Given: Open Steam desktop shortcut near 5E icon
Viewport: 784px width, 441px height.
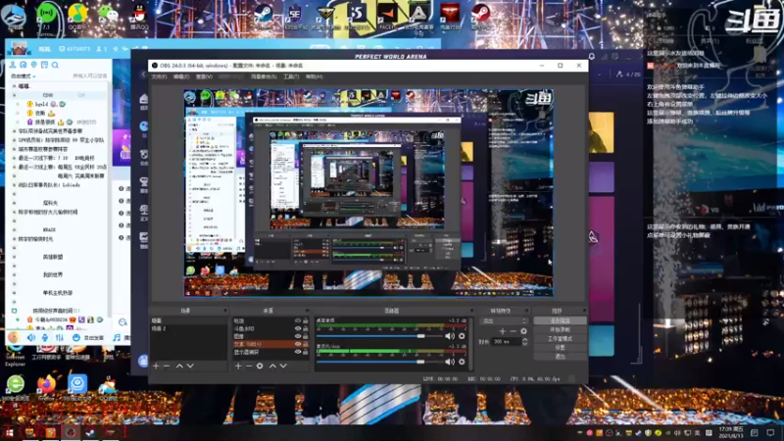Looking at the screenshot, I should tap(264, 15).
